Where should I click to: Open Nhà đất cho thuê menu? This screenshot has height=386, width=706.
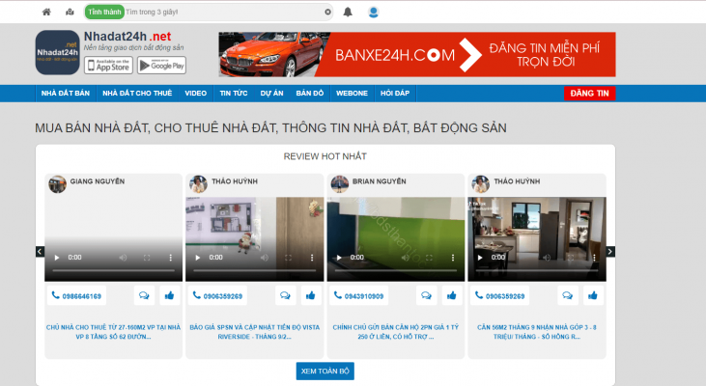pyautogui.click(x=137, y=94)
